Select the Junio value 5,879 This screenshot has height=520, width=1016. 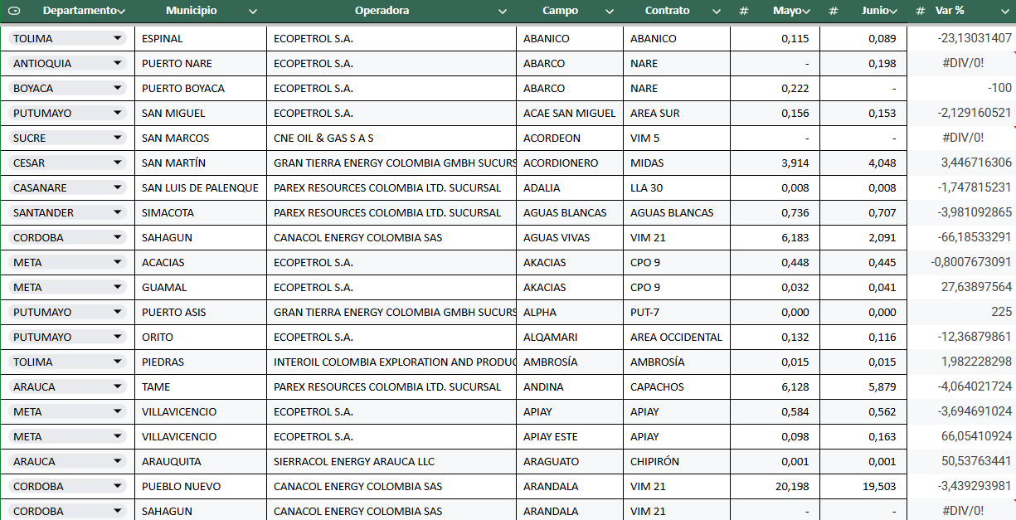click(863, 387)
